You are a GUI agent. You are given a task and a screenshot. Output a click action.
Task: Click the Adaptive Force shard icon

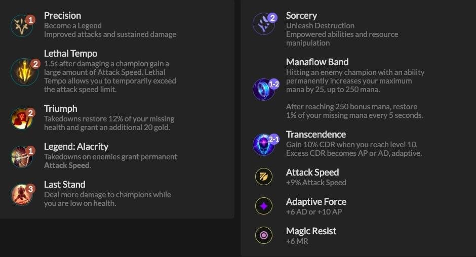point(263,206)
